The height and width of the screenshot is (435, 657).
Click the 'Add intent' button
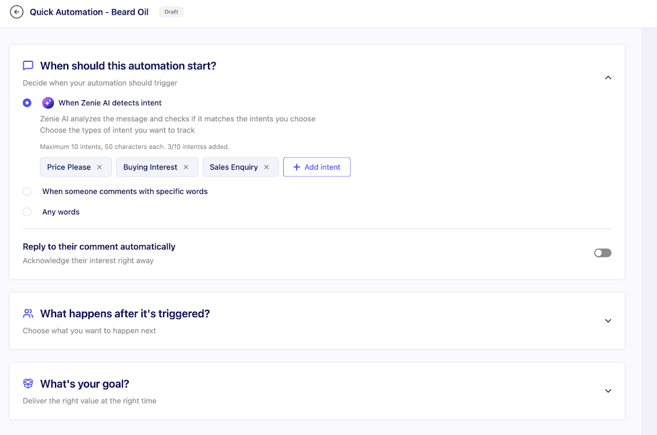(x=317, y=167)
